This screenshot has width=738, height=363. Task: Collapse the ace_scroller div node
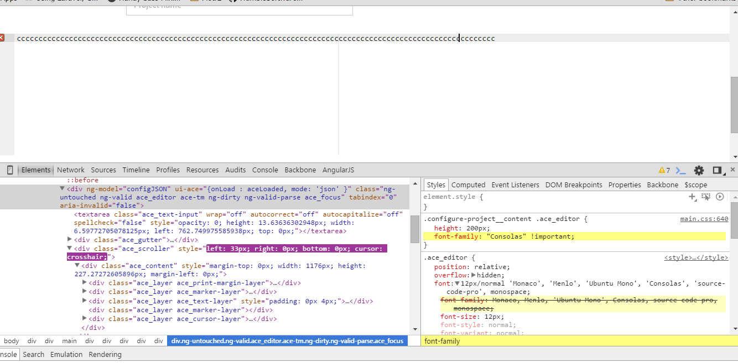[70, 249]
